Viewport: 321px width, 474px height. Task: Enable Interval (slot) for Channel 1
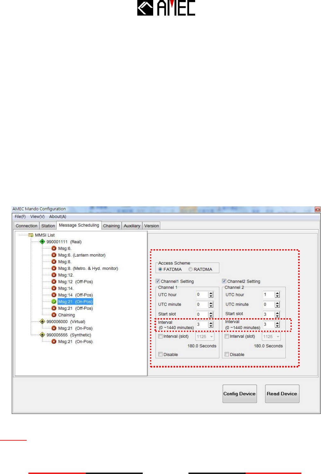tap(160, 336)
